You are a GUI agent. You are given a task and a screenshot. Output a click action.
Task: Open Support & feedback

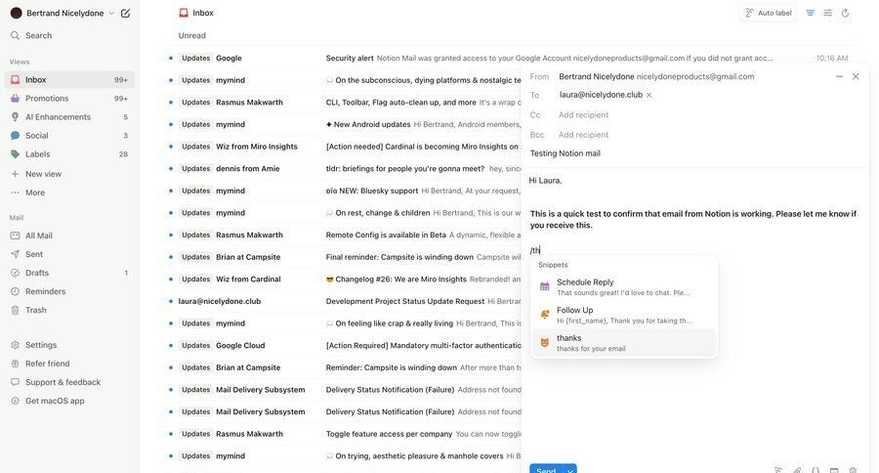click(x=69, y=382)
